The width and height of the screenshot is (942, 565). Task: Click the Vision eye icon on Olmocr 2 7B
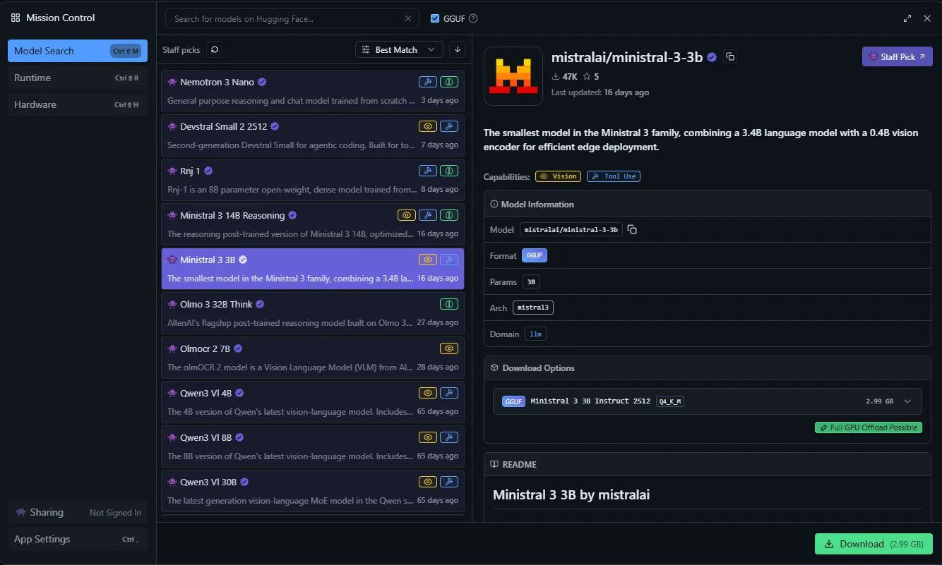[448, 348]
